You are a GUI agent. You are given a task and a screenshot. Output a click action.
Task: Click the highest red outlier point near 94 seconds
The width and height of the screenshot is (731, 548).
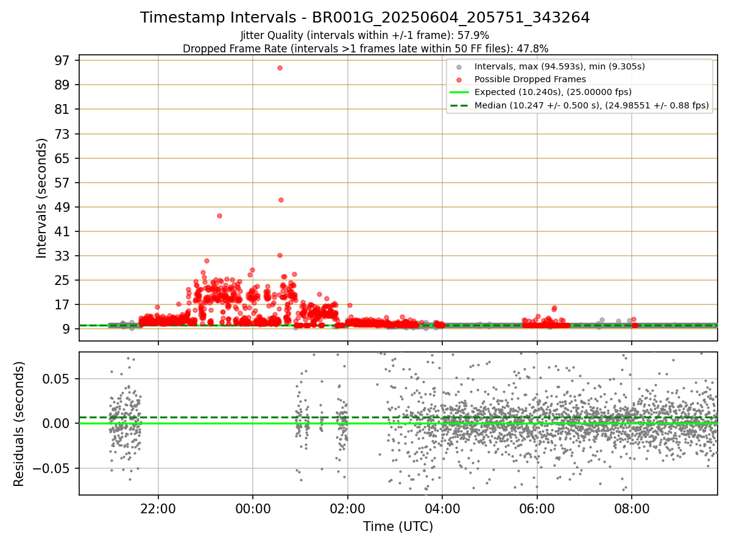coord(280,68)
